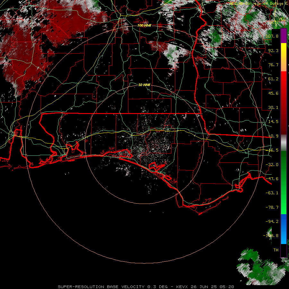Click the 14.5 scale value
Screen dimensions: 289x289
coord(273,122)
